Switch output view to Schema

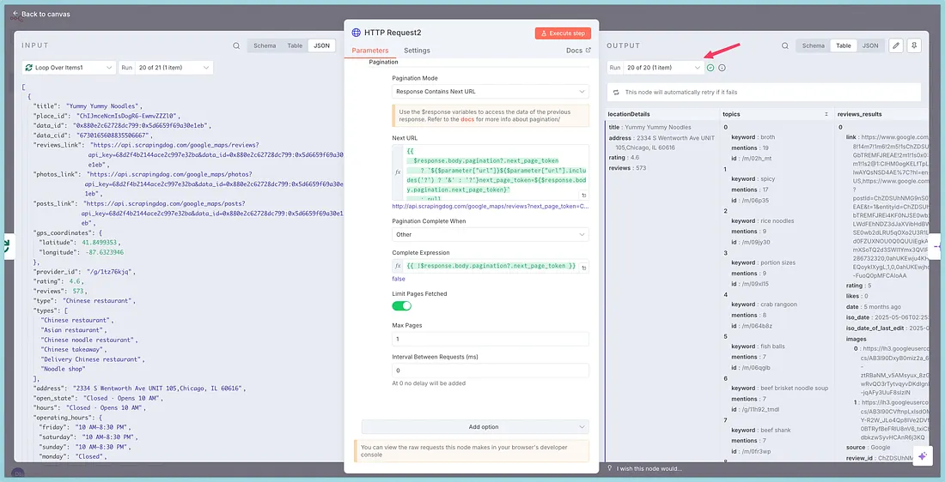pyautogui.click(x=813, y=45)
